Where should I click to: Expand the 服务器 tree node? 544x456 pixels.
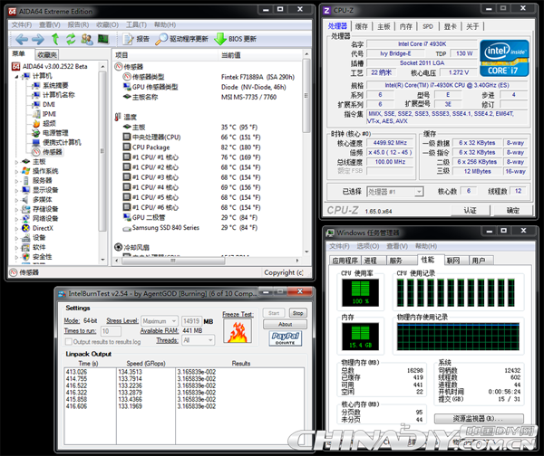pos(16,181)
